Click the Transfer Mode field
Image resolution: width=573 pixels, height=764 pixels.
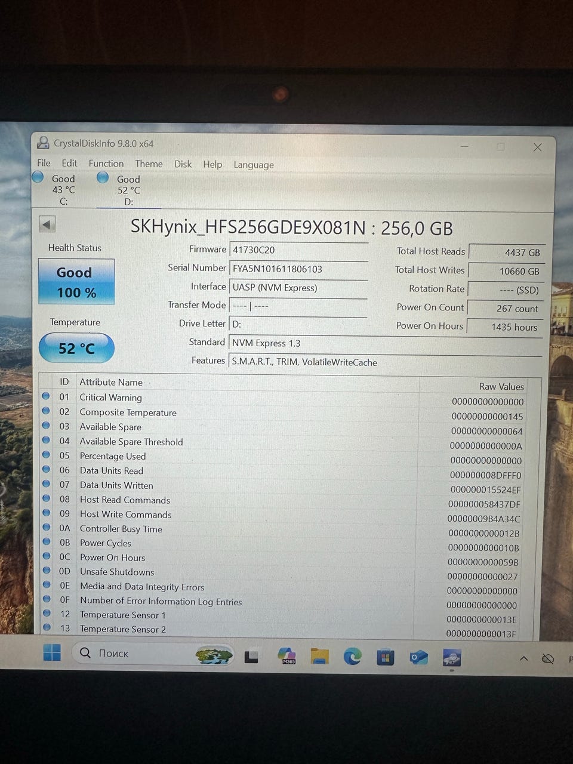click(298, 306)
